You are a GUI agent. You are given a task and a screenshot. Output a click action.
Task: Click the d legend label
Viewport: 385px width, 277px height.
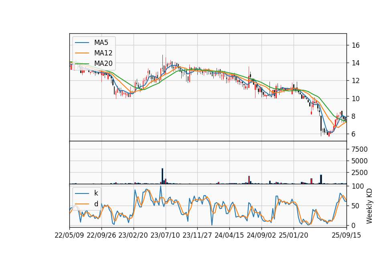coord(96,204)
